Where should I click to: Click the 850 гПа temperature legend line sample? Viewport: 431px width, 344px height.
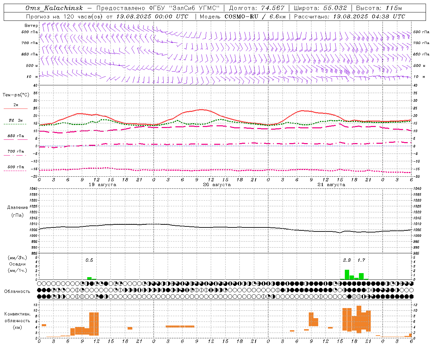(x=15, y=139)
